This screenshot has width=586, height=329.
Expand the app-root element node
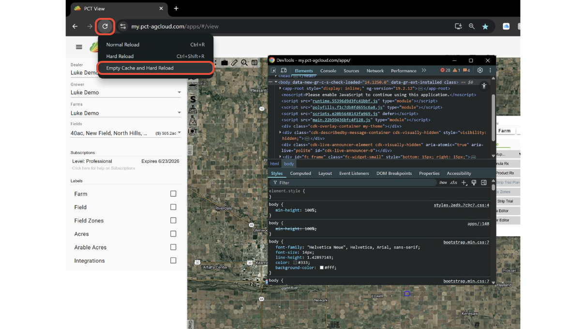coord(281,88)
